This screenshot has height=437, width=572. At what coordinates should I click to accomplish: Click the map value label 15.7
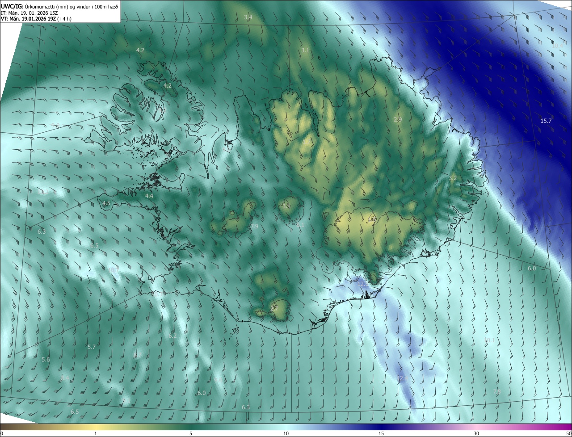[x=546, y=121]
